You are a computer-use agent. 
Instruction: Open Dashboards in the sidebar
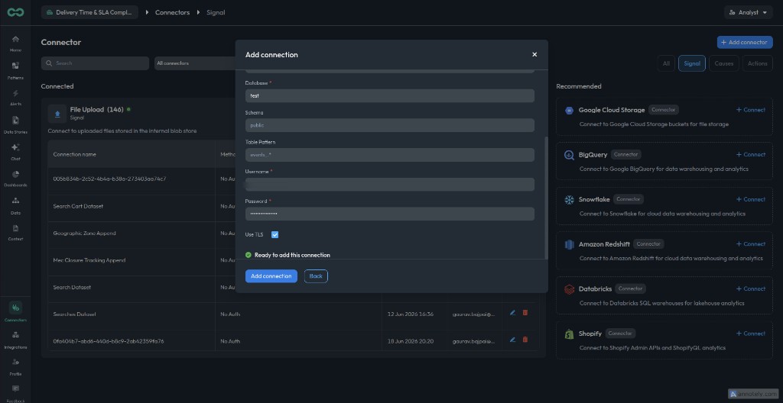pyautogui.click(x=15, y=179)
